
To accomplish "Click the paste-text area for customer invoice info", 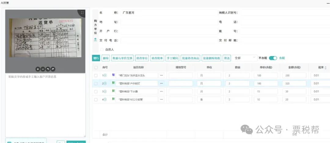I will tap(46, 105).
